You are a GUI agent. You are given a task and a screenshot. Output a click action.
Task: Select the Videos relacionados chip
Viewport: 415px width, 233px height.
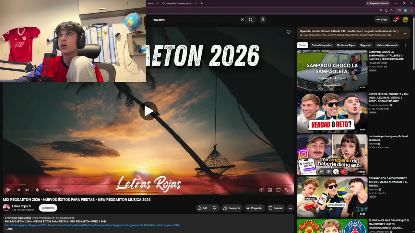coord(388,45)
